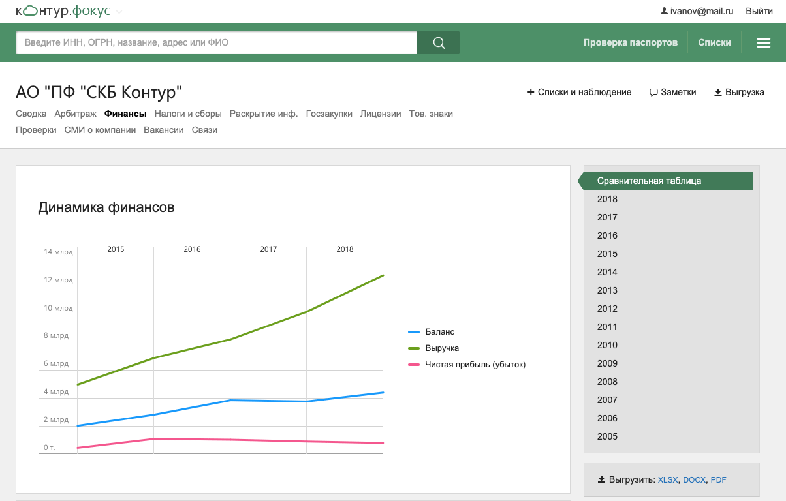Screen dimensions: 786x501
Task: Open Проверка паспортов
Action: tap(631, 42)
